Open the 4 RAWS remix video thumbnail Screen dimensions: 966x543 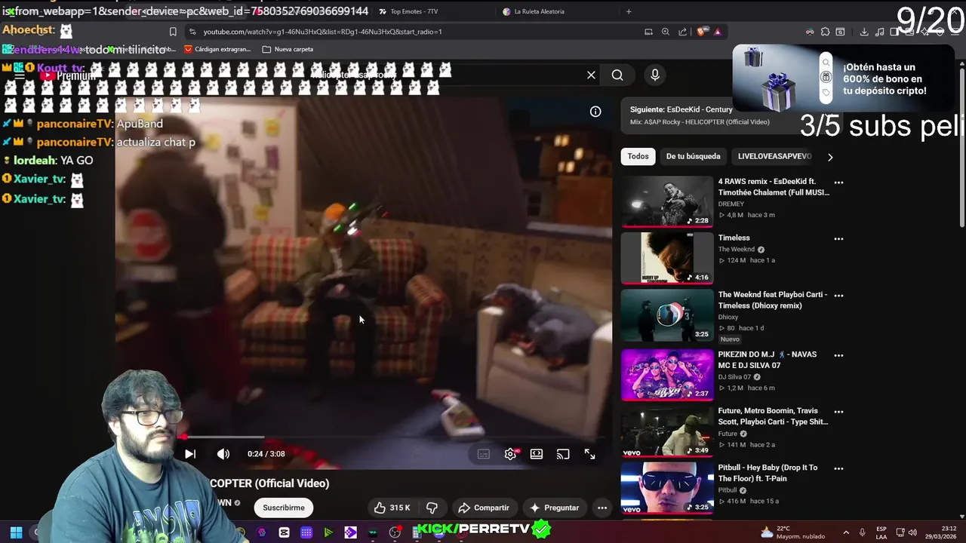tap(667, 201)
